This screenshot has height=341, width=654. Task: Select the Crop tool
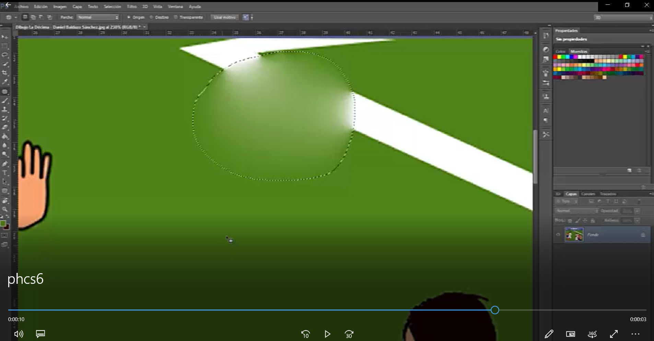5,73
